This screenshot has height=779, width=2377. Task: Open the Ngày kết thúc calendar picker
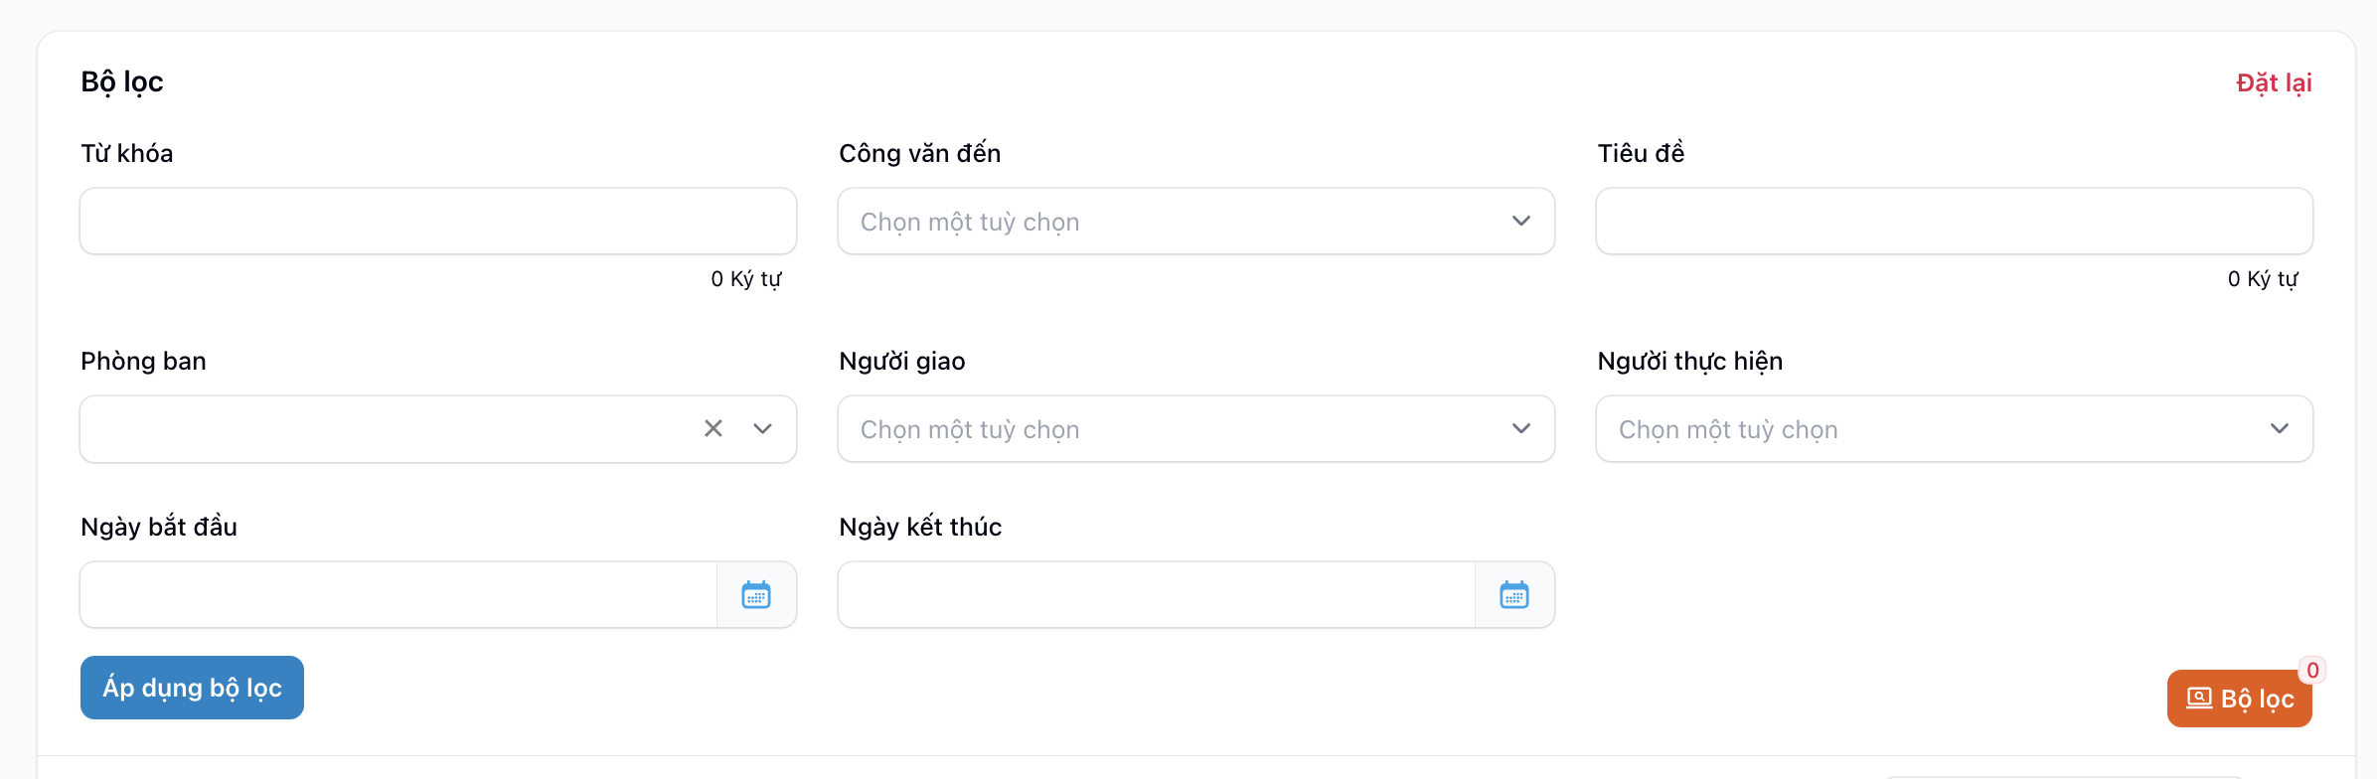tap(1514, 595)
